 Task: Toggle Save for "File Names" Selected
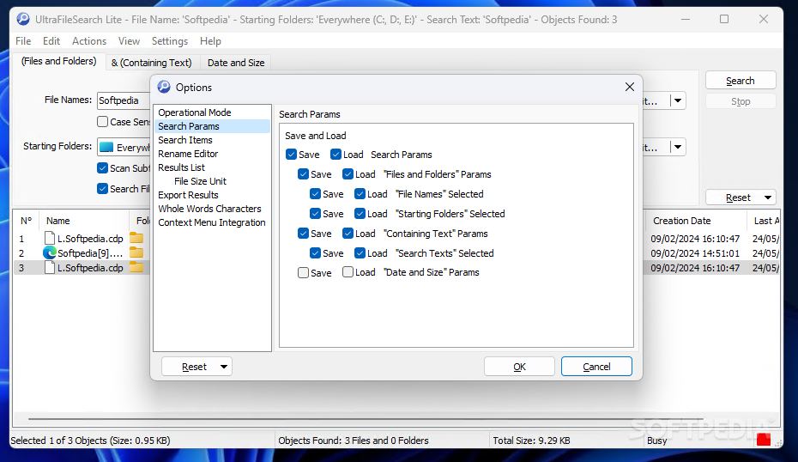click(315, 194)
